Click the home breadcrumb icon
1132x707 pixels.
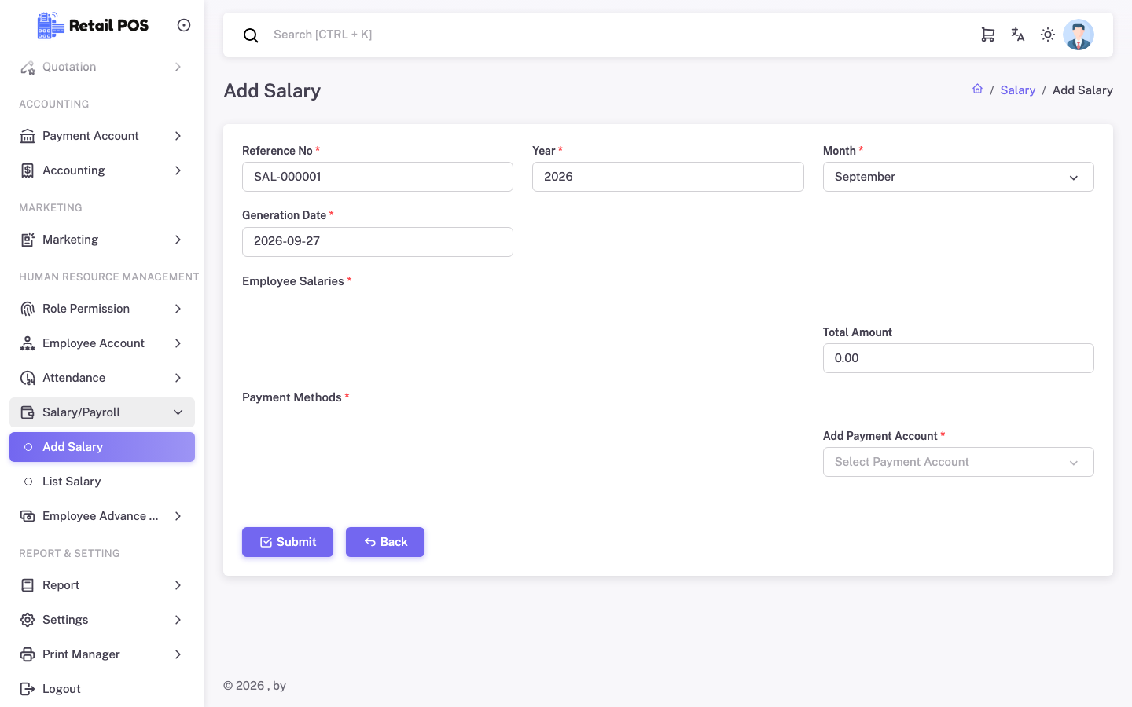(977, 90)
